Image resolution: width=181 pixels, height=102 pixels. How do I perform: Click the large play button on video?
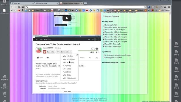coord(67,18)
